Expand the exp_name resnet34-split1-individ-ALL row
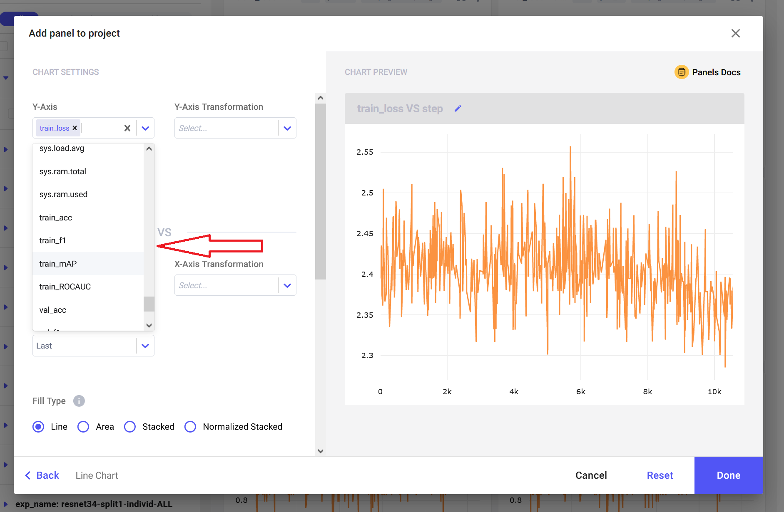784x512 pixels. [x=6, y=504]
